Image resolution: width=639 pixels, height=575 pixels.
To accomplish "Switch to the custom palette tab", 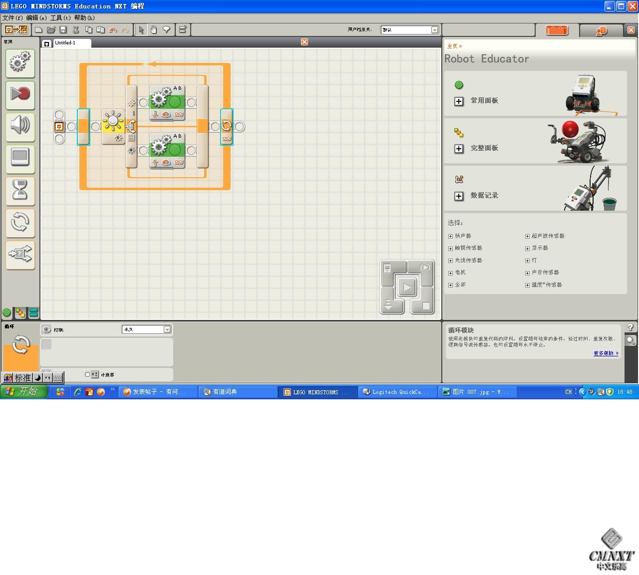I will [x=33, y=313].
